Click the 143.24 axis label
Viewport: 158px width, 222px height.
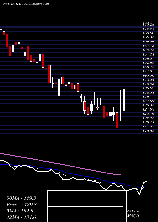[149, 80]
